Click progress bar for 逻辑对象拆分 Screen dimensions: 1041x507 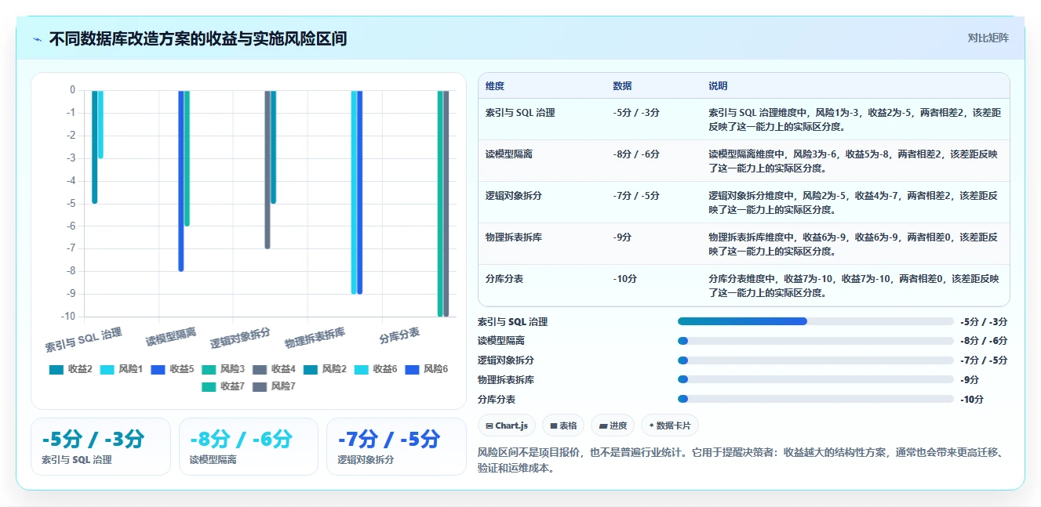(816, 360)
